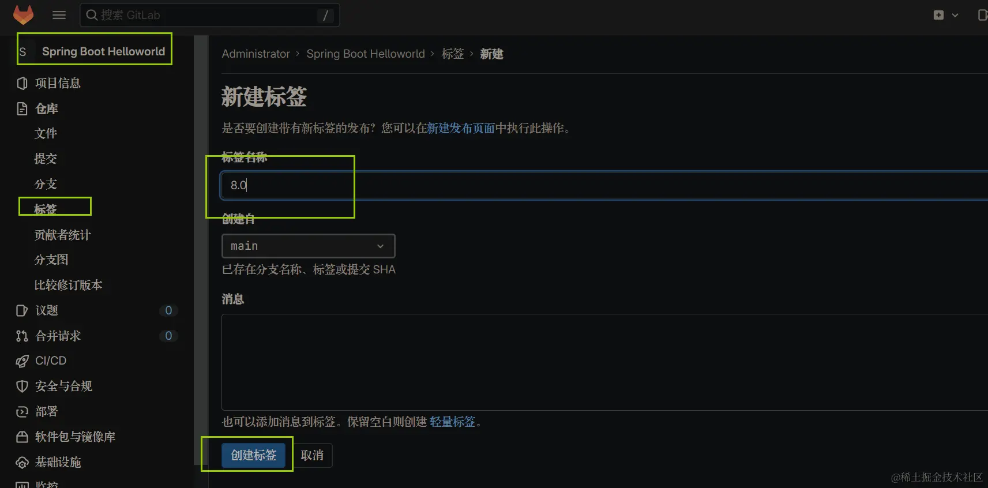This screenshot has width=988, height=488.
Task: Click the issues icon in sidebar
Action: 22,310
